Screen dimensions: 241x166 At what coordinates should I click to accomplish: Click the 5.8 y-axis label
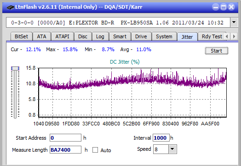point(32,99)
